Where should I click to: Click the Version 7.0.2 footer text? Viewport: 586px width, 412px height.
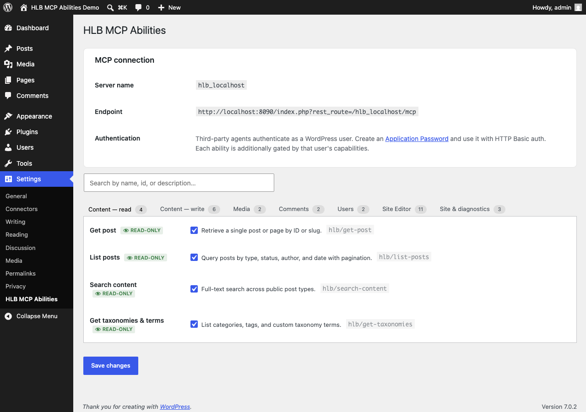tap(559, 407)
